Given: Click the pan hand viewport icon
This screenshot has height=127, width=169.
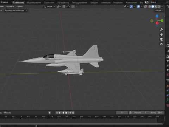Looking at the screenshot, I should coord(161,34).
